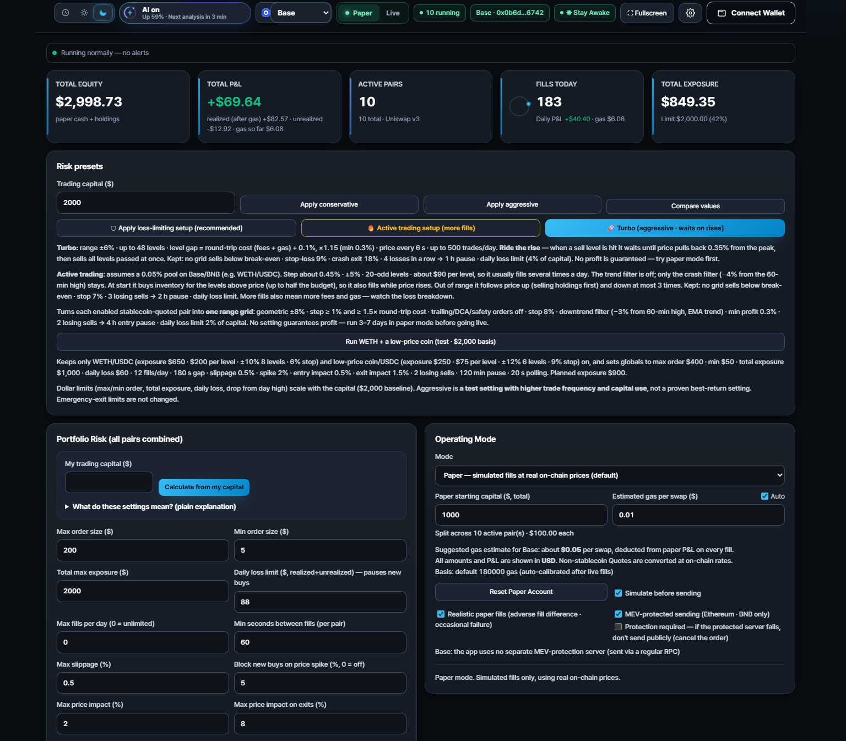Click Calculate from my capital
Viewport: 846px width, 741px height.
(204, 487)
